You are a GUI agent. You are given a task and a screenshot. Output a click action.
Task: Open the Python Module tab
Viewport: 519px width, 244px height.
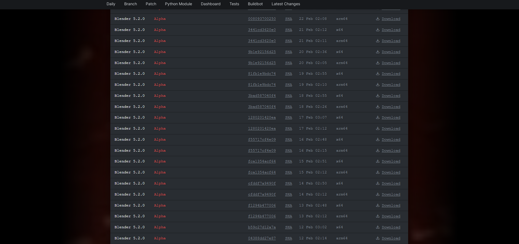pos(178,4)
